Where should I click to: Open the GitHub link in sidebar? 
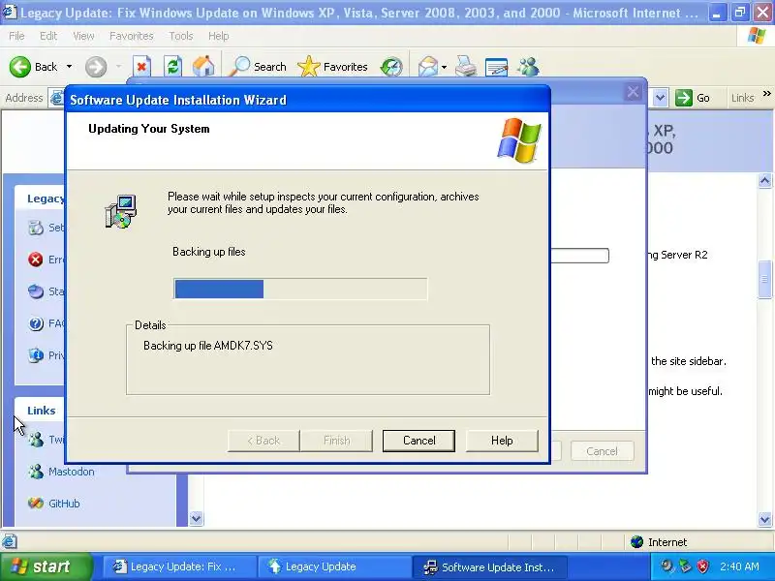[x=64, y=504]
